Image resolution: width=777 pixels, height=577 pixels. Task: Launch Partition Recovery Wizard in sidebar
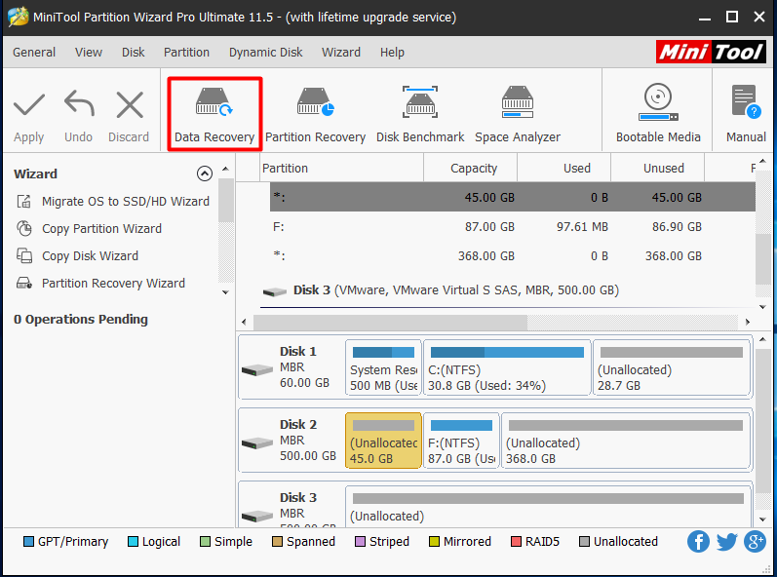tap(100, 283)
